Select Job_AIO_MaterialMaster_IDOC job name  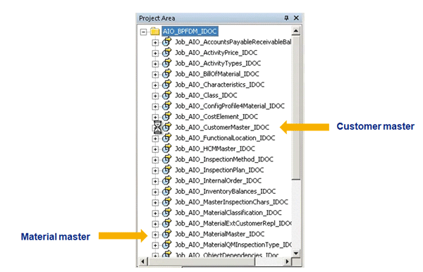(219, 234)
